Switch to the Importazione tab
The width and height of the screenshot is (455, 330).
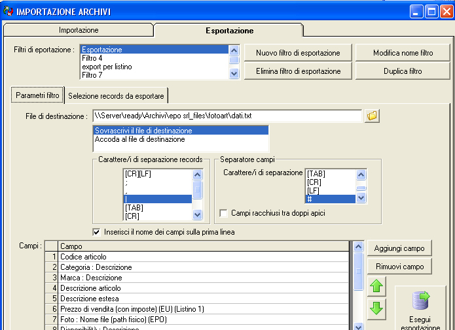tap(79, 30)
